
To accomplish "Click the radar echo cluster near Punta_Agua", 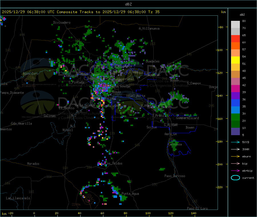I will point(119,193).
